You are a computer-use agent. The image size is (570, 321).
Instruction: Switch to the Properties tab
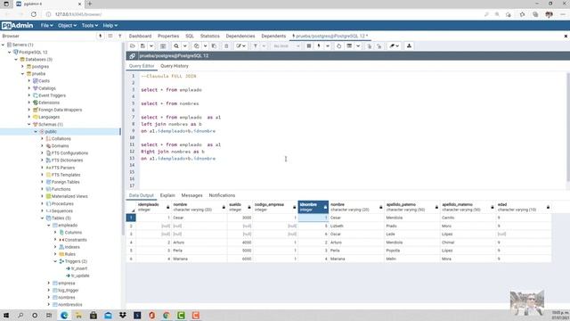(x=168, y=36)
